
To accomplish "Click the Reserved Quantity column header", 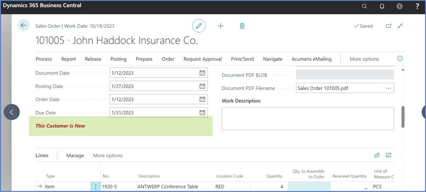I will pos(349,176).
